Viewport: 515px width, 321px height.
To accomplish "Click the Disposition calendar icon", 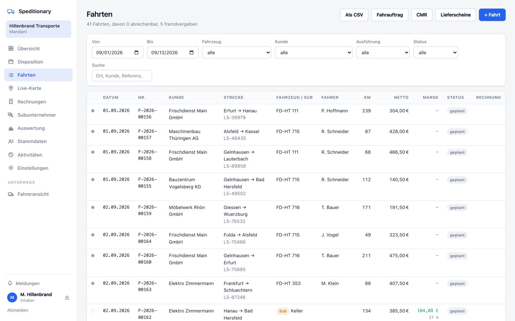I will pos(11,62).
